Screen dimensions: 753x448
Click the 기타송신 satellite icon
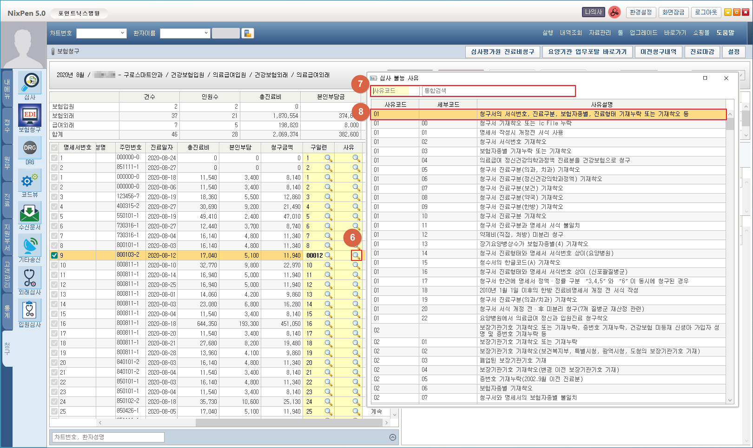click(30, 246)
